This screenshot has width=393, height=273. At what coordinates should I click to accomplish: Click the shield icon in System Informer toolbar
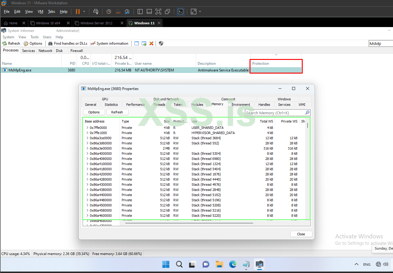(x=161, y=43)
